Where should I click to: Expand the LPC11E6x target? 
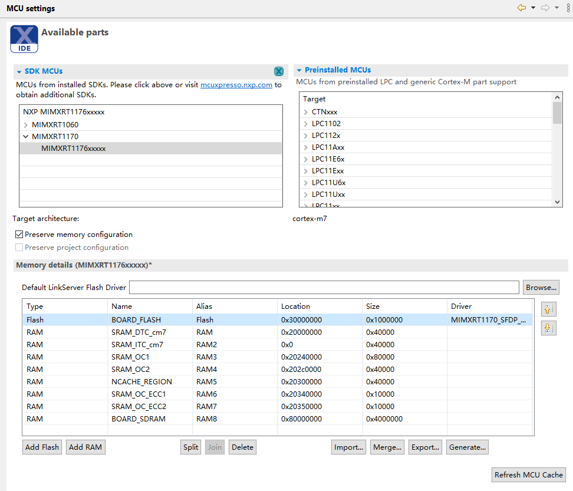pyautogui.click(x=305, y=159)
